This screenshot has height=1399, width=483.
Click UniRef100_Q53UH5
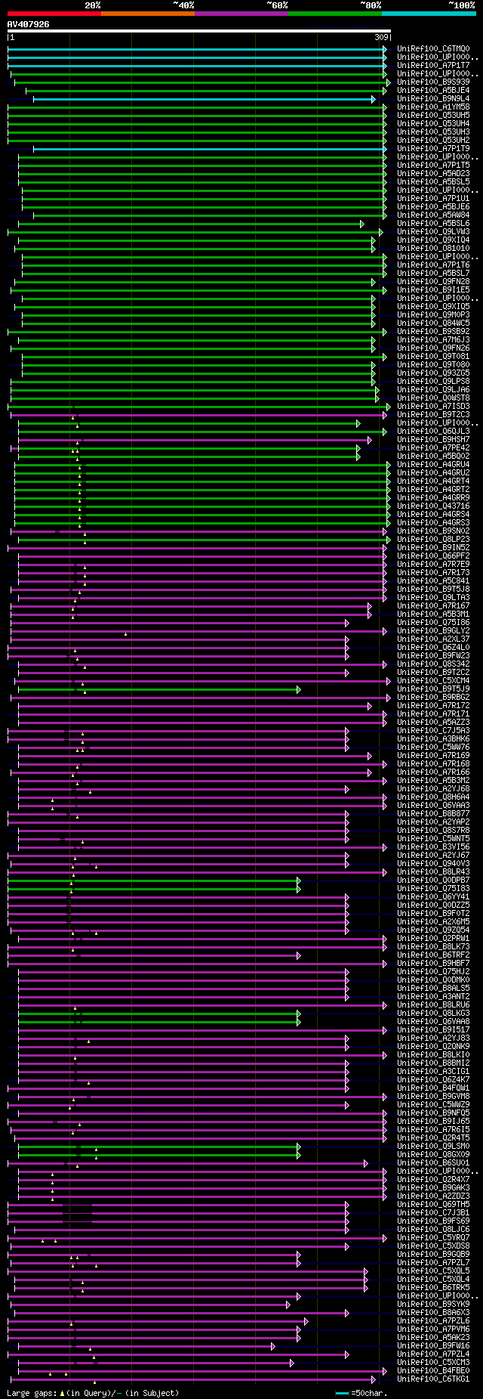433,116
